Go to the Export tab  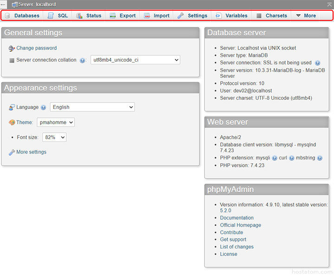pos(123,15)
